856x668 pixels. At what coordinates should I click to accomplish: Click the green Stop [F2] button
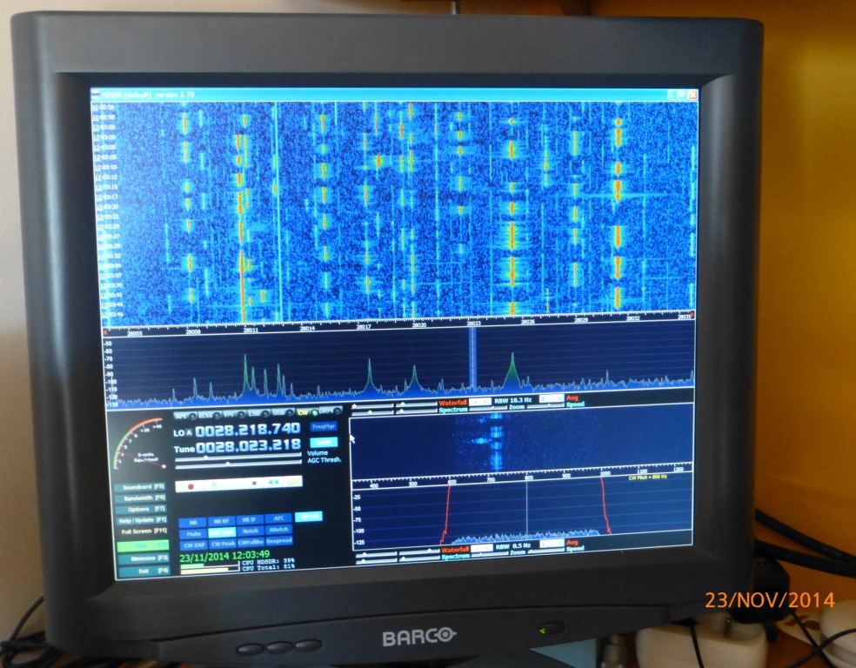pos(143,545)
